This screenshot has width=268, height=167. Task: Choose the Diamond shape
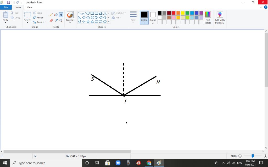(84, 17)
